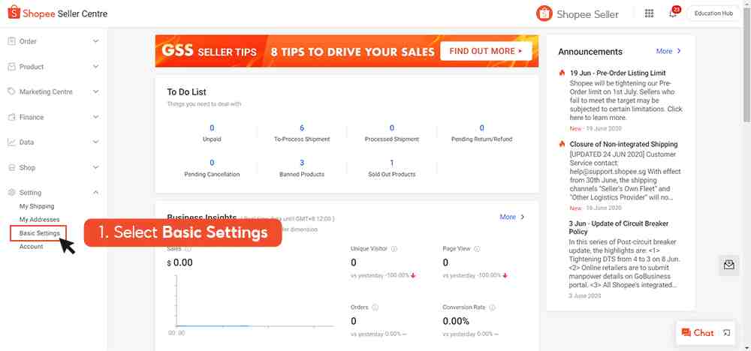
Task: Click the Education Hub button
Action: (713, 13)
